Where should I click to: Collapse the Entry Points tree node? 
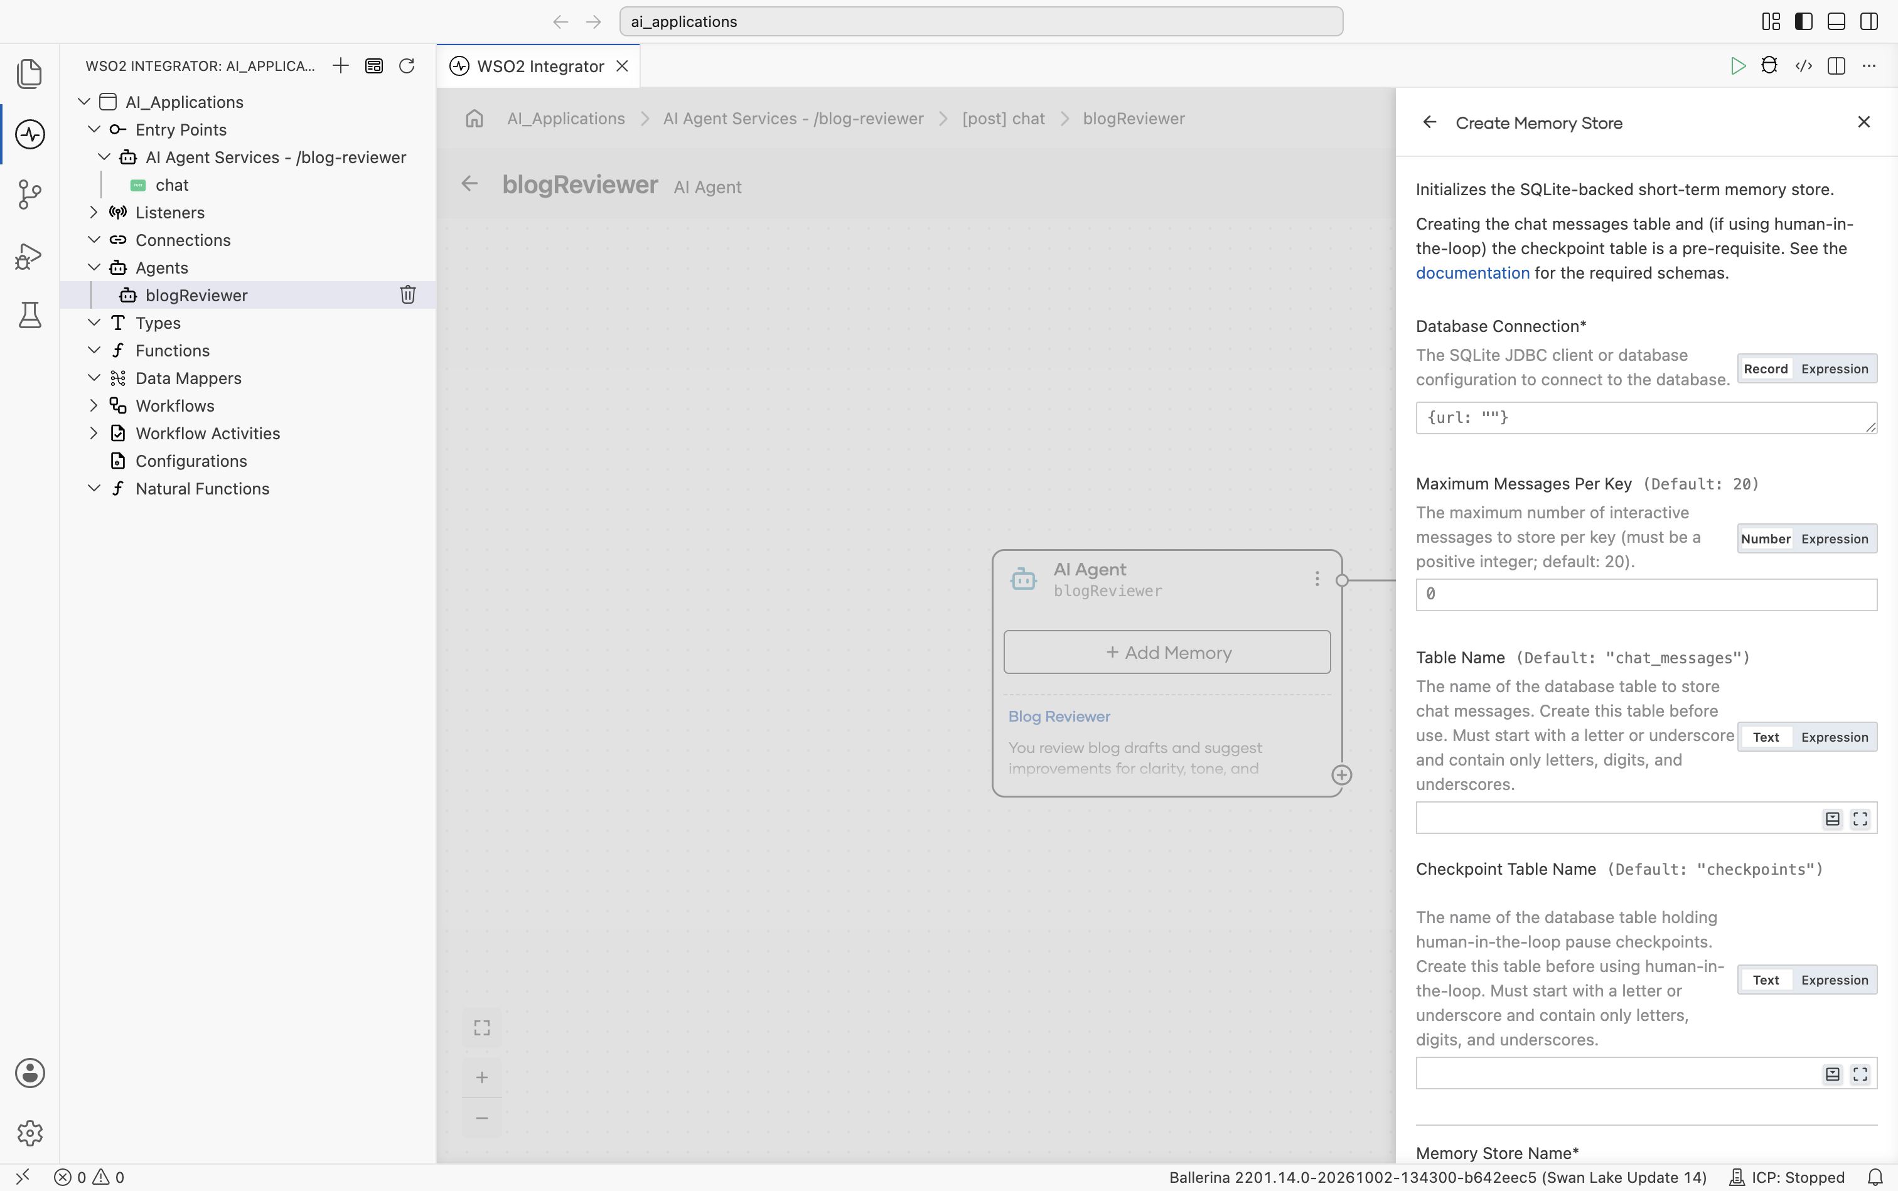94,129
